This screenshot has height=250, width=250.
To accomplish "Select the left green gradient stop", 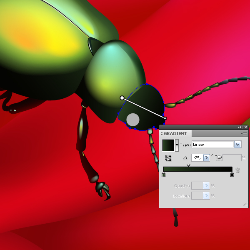I will [x=163, y=175].
